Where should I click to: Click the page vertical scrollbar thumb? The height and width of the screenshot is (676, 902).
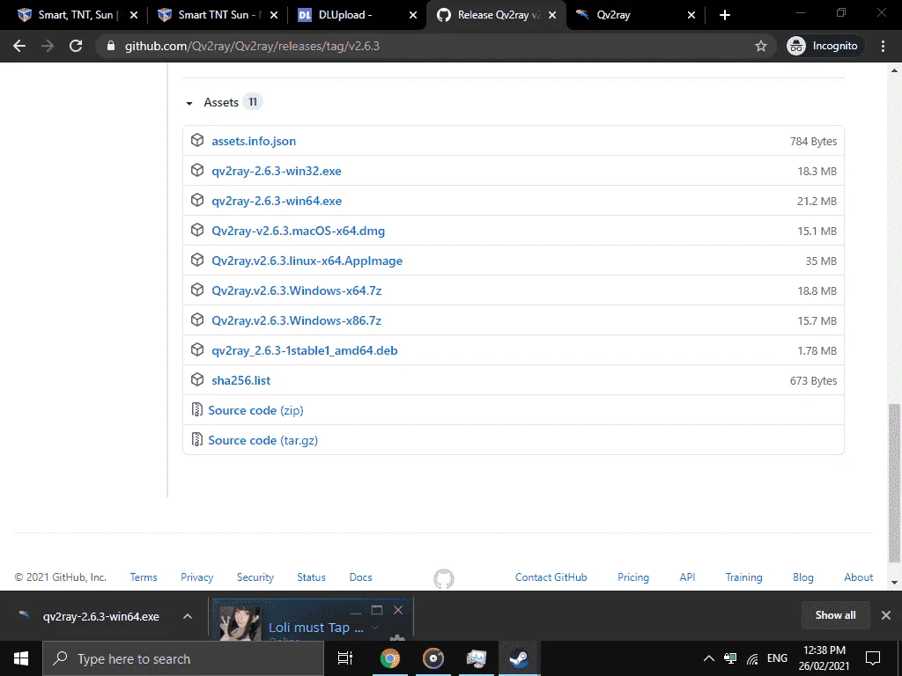(894, 483)
